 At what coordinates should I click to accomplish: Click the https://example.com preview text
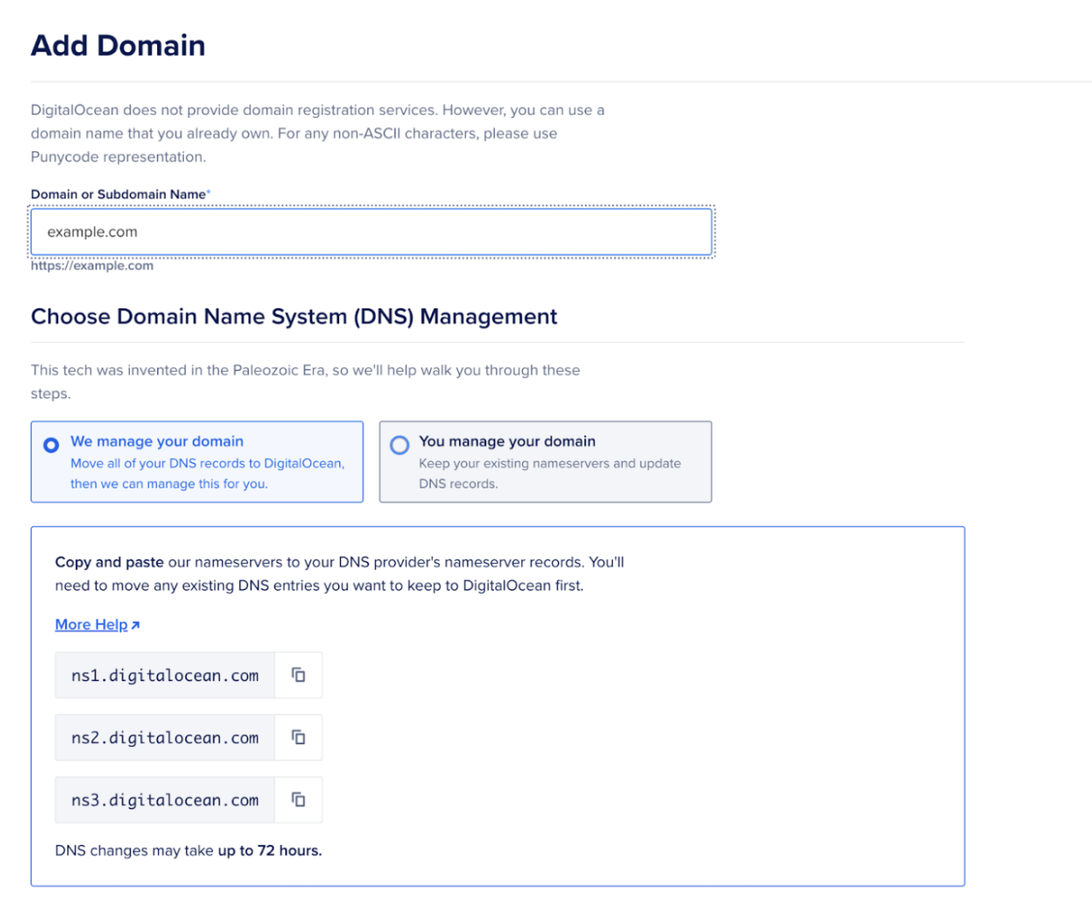coord(92,266)
